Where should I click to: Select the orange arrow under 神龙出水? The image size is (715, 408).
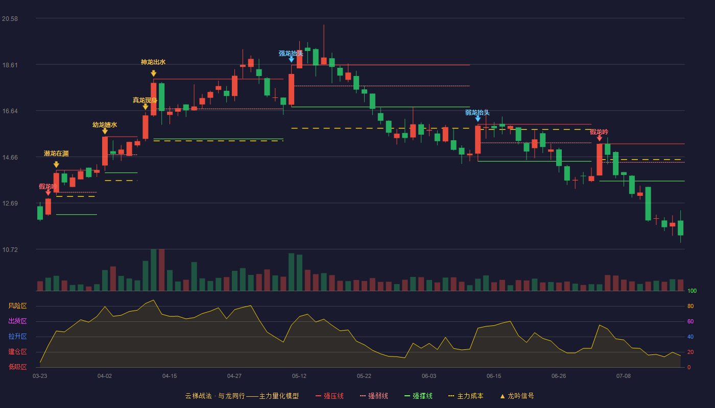pyautogui.click(x=153, y=73)
